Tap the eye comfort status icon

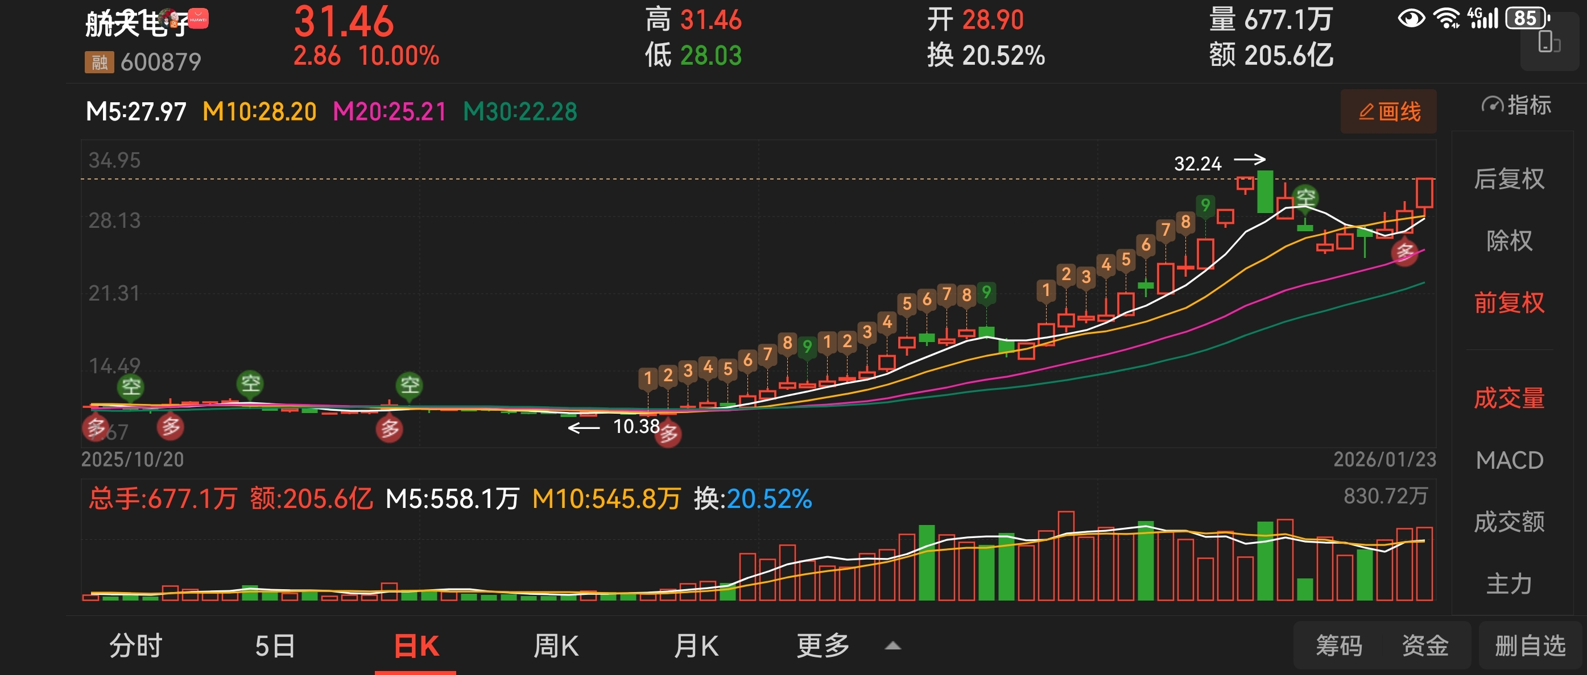click(x=1411, y=18)
